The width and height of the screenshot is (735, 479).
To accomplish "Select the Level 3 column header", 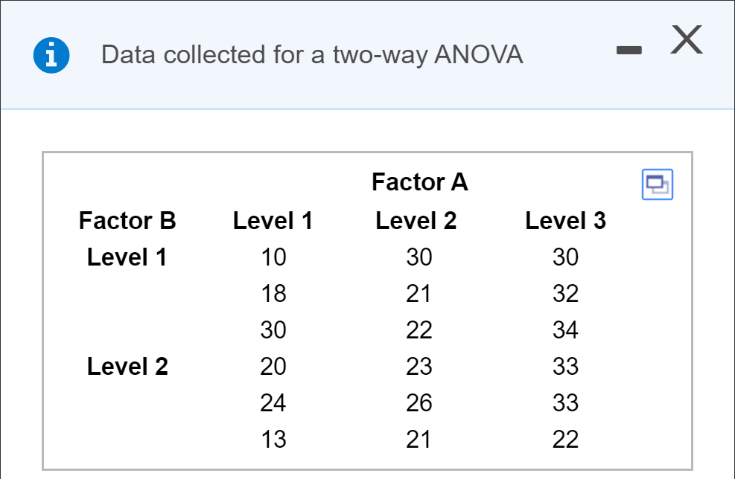I will pos(564,220).
